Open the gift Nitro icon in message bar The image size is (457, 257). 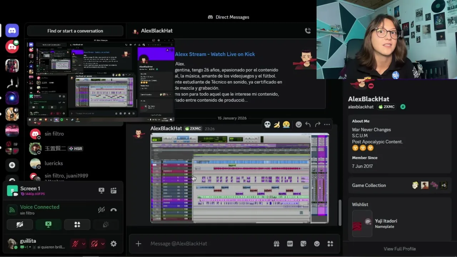coord(276,243)
